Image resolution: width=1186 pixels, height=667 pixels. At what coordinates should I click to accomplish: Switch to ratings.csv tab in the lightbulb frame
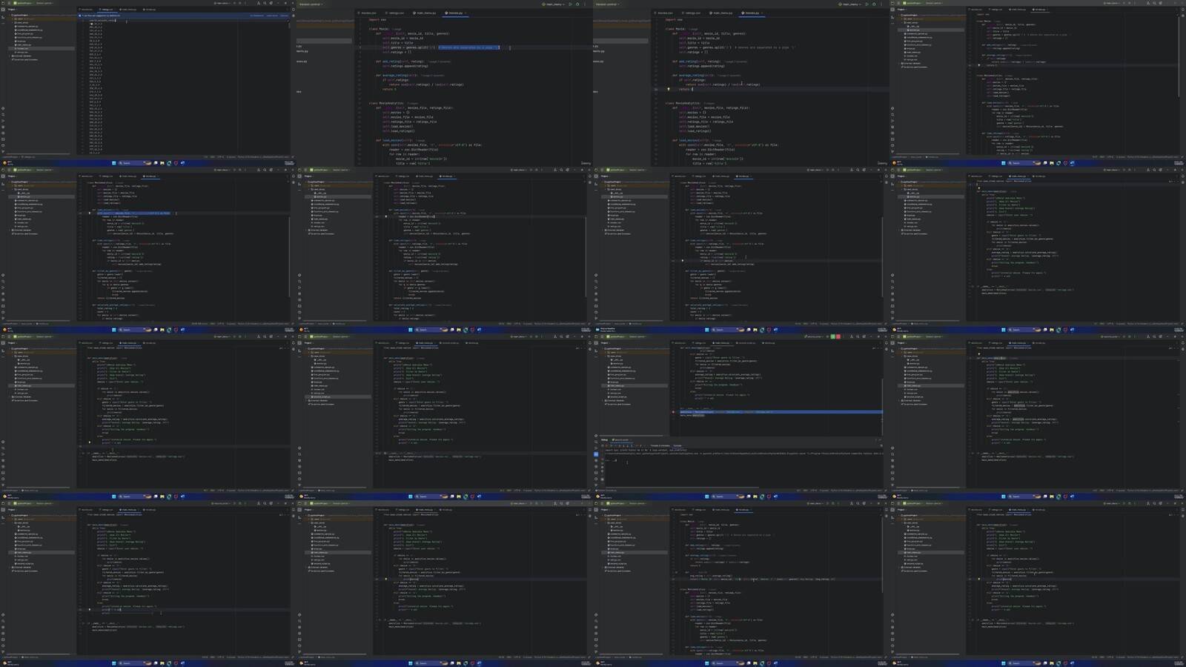tap(693, 13)
